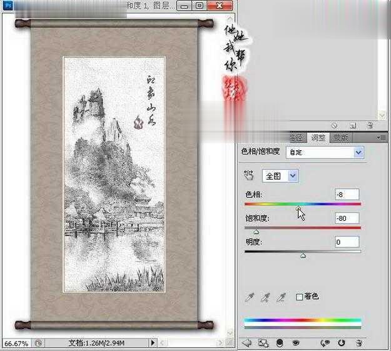Viewport: 391px width, 351px height.
Task: Select the add-to-sample eyedropper with plus
Action: point(265,297)
